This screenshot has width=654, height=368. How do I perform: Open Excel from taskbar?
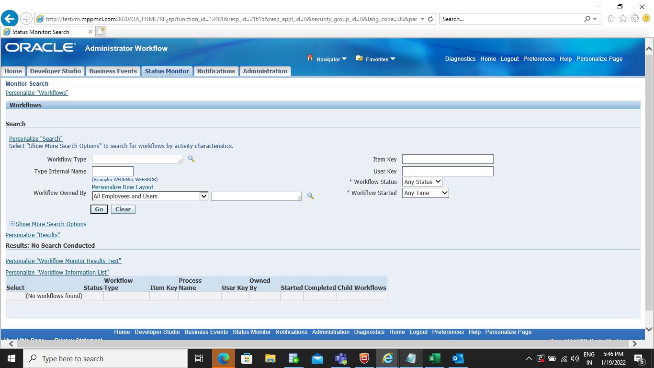coord(434,358)
